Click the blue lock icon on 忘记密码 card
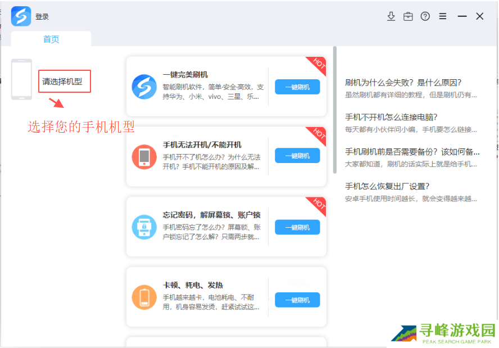The image size is (499, 348). (x=143, y=227)
